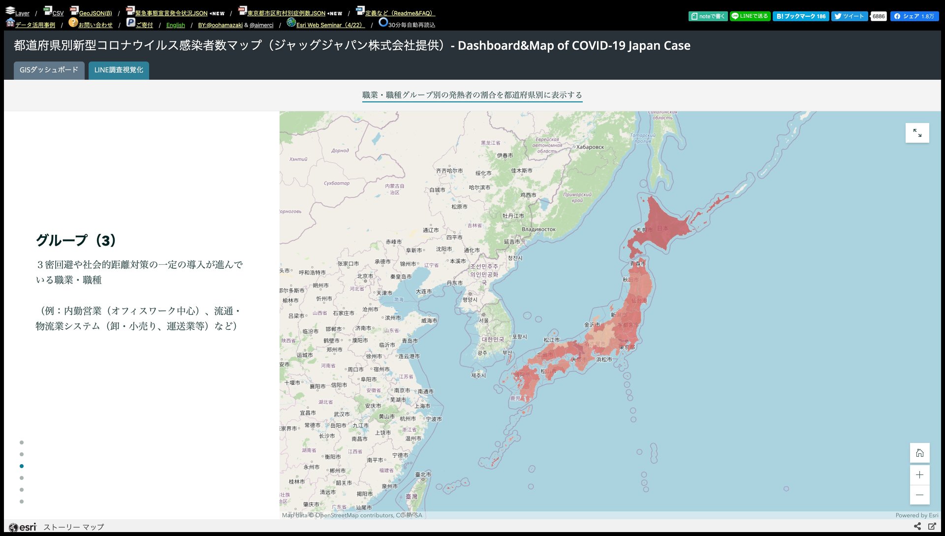This screenshot has width=945, height=536.
Task: Click the CSV file icon
Action: [x=47, y=10]
